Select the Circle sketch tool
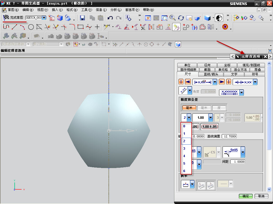273x204 pixels. (x=31, y=27)
